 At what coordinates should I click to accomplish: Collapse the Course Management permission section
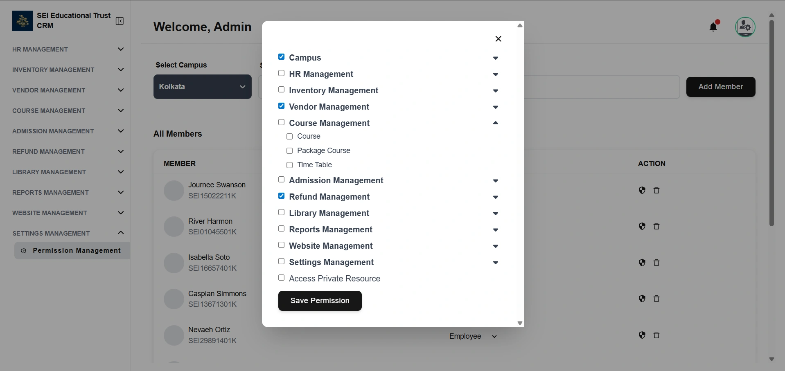[x=495, y=123]
